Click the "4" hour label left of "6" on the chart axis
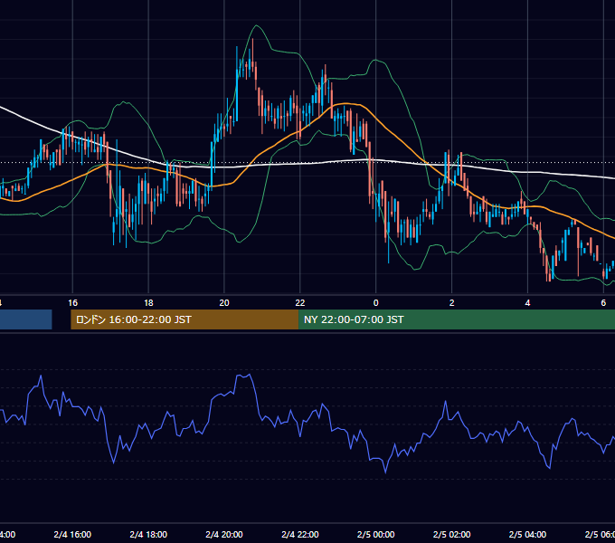 (x=527, y=303)
